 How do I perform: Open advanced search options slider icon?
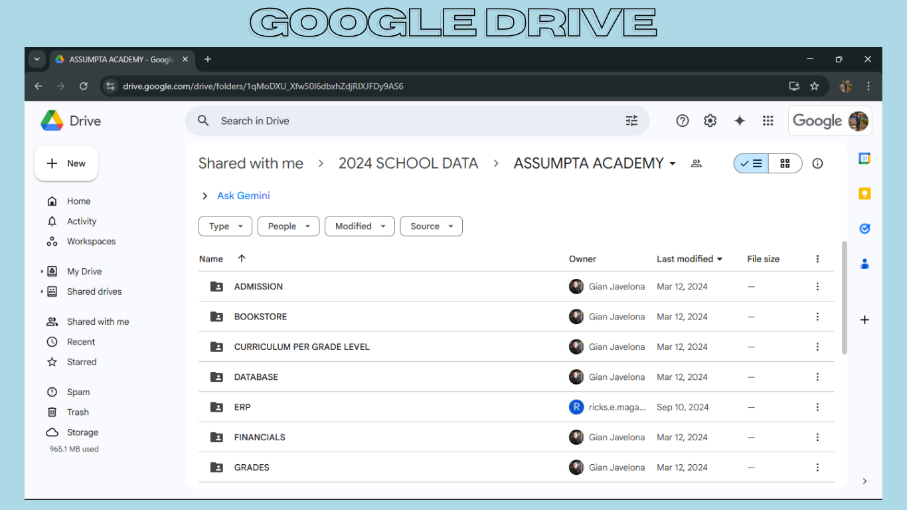(631, 121)
